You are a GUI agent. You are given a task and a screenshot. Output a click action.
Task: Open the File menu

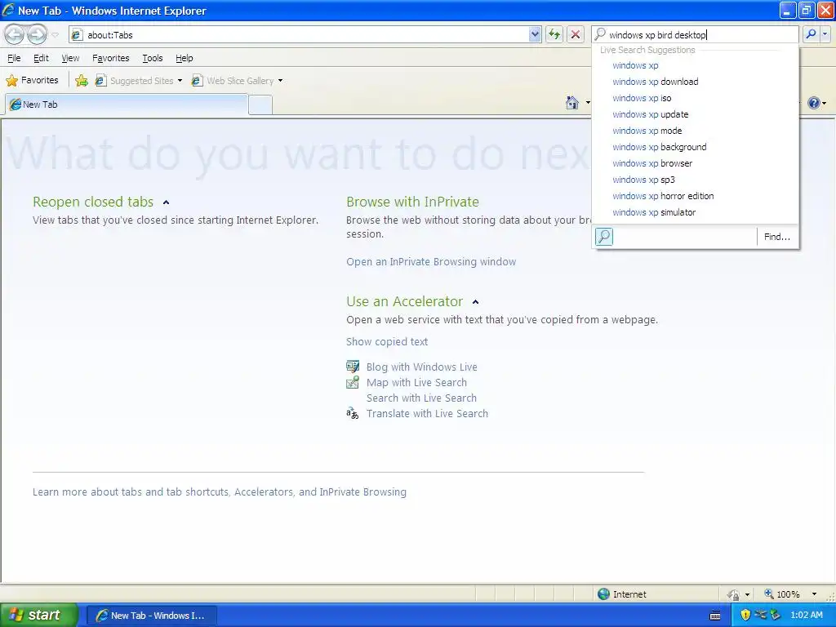(x=15, y=58)
